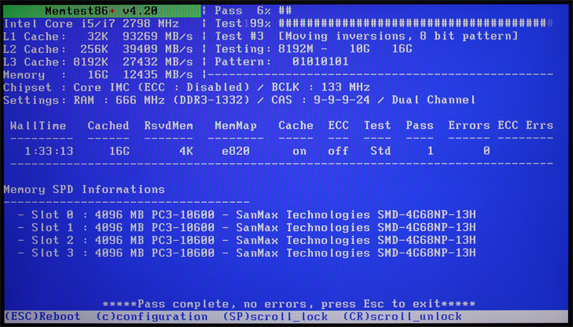Screen dimensions: 573x327
Task: Click the Slot 1 SanMax memory row
Action: pyautogui.click(x=246, y=227)
